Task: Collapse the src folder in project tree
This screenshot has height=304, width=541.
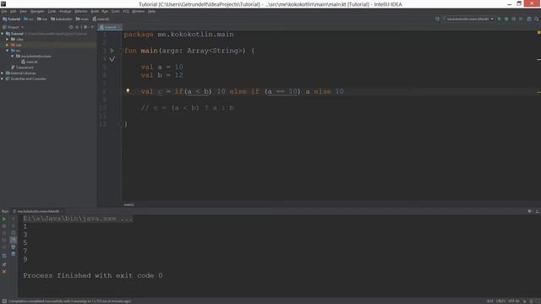Action: [x=8, y=51]
